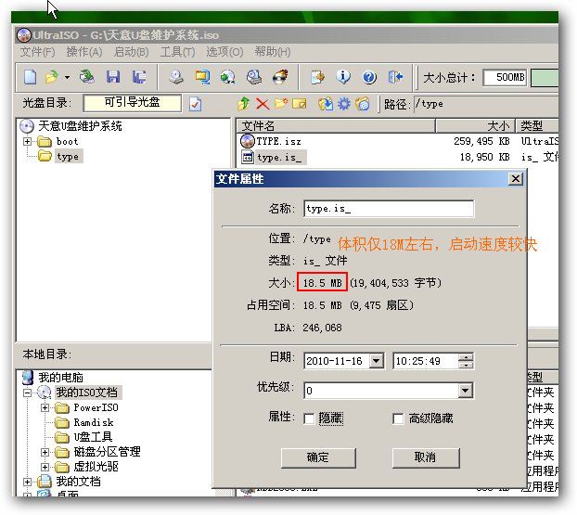This screenshot has height=515, width=577.
Task: Click the 类型 column header
Action: (537, 126)
